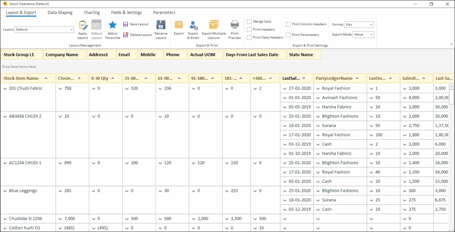Image resolution: width=455 pixels, height=232 pixels.
Task: Click the Rename Layout icon
Action: click(x=161, y=25)
